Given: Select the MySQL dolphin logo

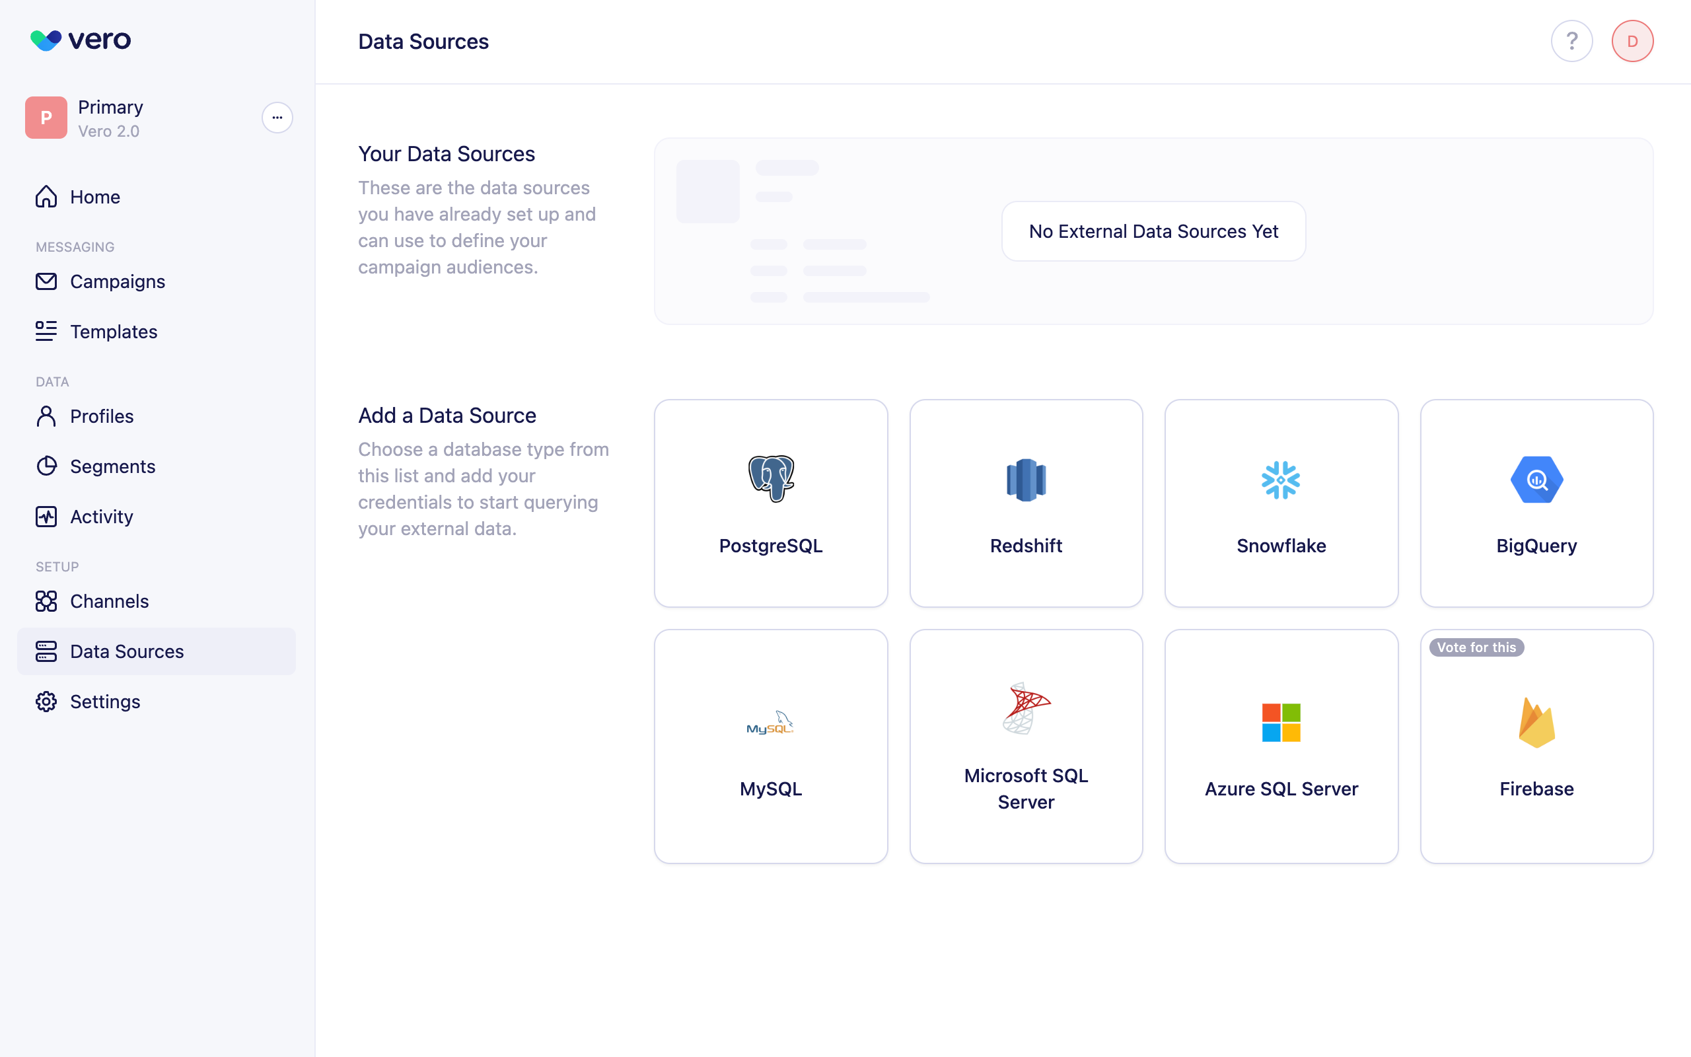Looking at the screenshot, I should pos(770,721).
